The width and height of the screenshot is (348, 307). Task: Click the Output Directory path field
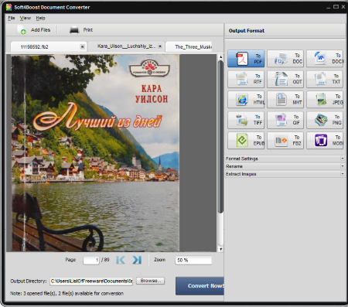click(91, 281)
